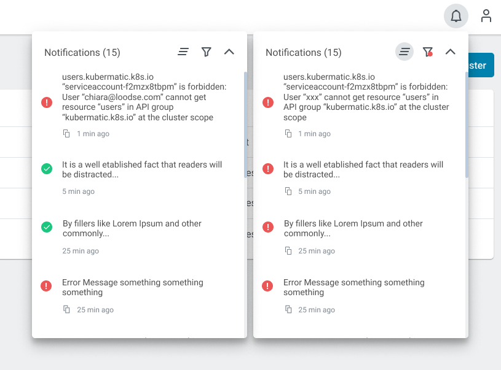The width and height of the screenshot is (501, 370).
Task: Click the green check on 'readers will be distracted' notification
Action: (47, 168)
